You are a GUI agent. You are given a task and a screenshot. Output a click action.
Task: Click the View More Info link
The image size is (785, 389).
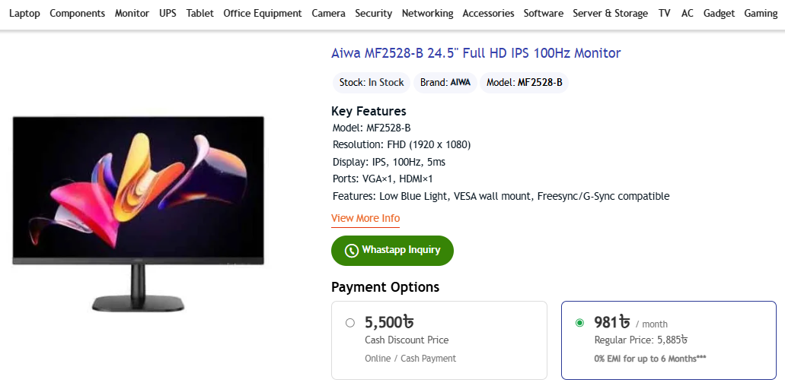tap(365, 218)
